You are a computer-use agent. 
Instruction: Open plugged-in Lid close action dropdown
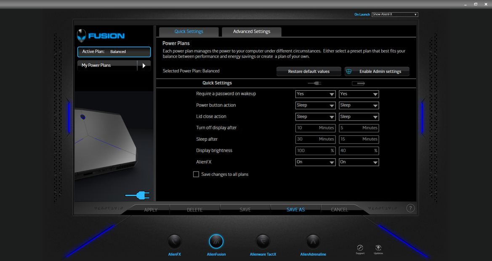[315, 116]
